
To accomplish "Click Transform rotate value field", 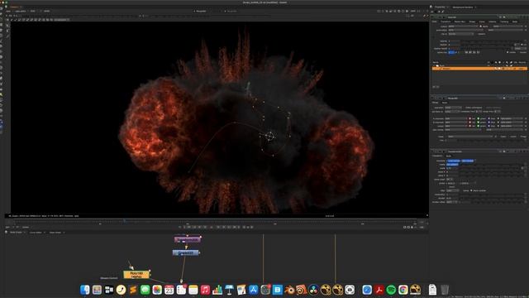I will [452, 164].
